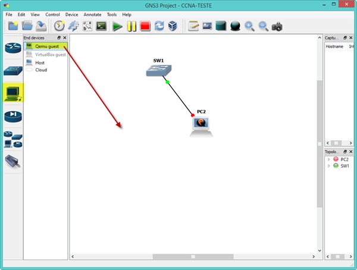
Task: Click the canvas vertical scrollbar thumb
Action: coord(320,144)
